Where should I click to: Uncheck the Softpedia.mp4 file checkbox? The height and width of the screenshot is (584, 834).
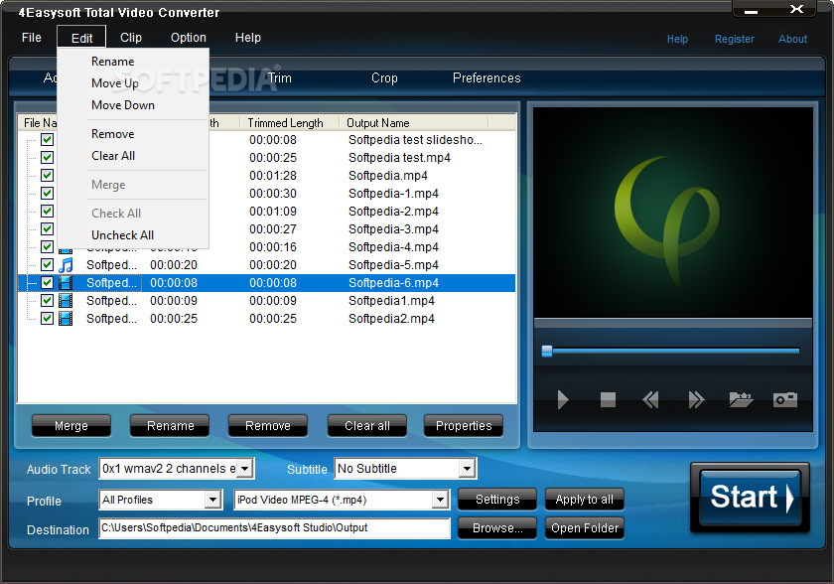pyautogui.click(x=48, y=176)
